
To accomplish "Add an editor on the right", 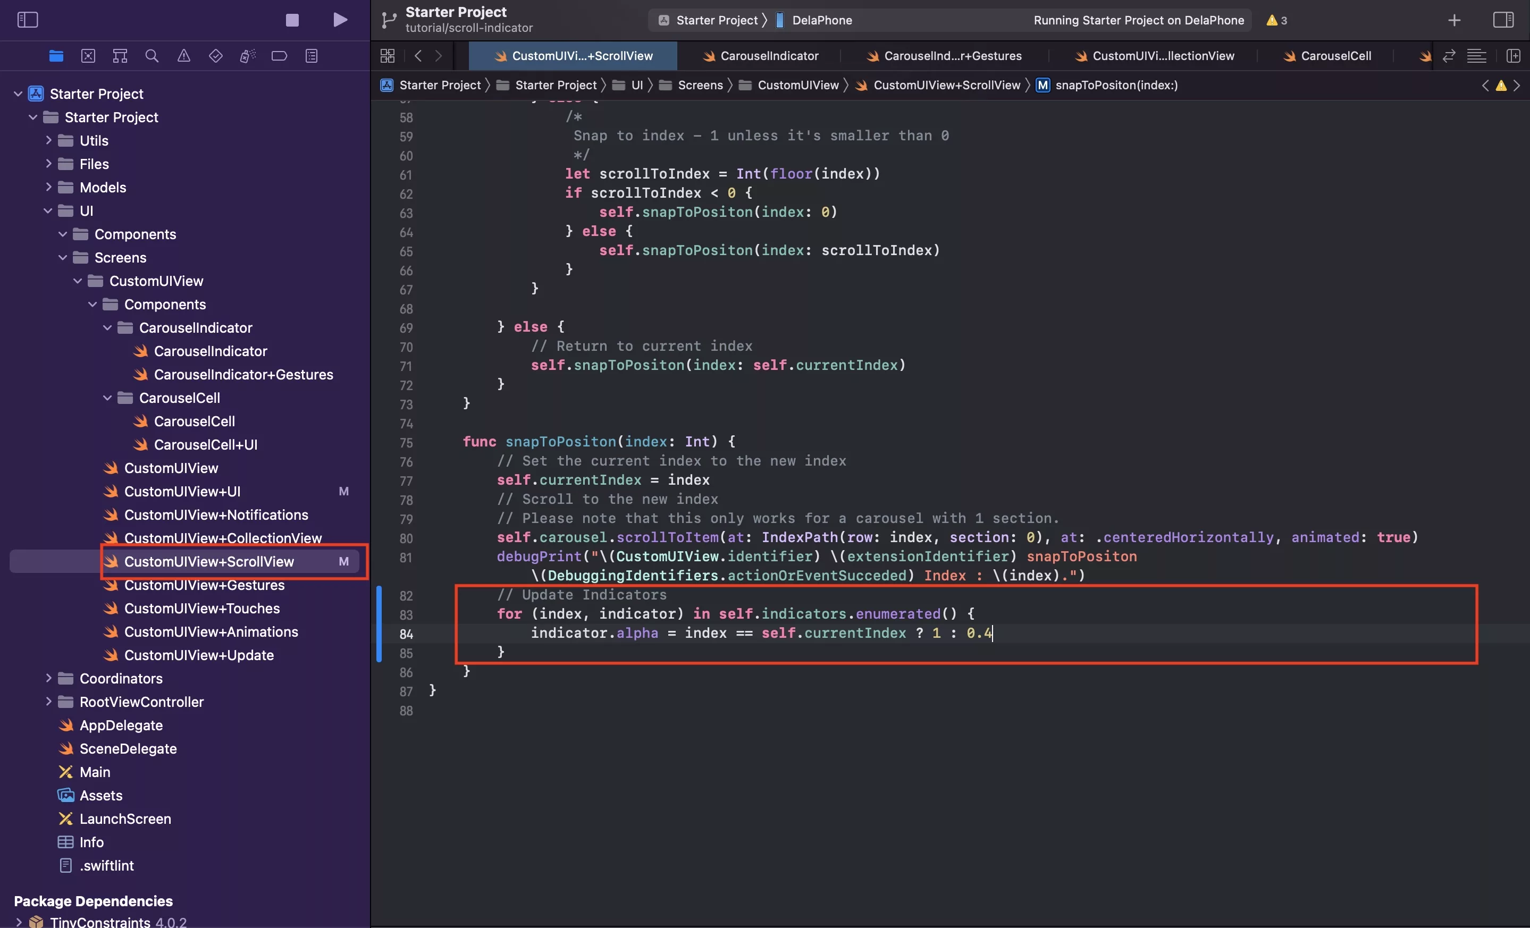I will coord(1513,56).
